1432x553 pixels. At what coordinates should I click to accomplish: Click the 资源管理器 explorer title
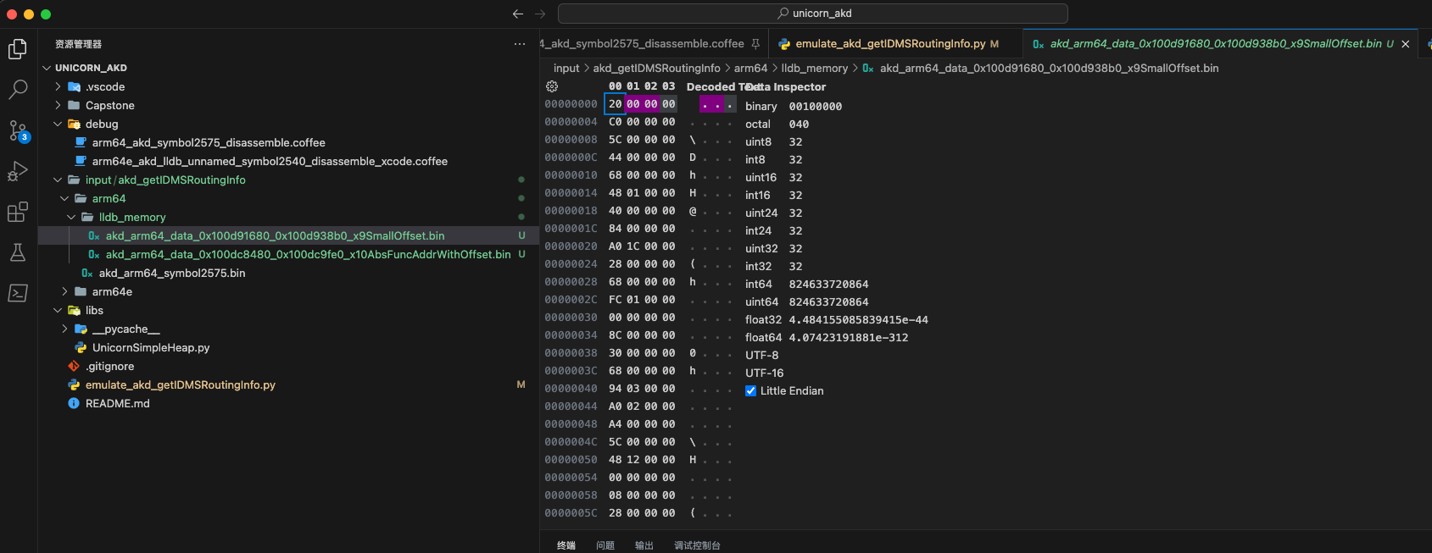pyautogui.click(x=78, y=44)
